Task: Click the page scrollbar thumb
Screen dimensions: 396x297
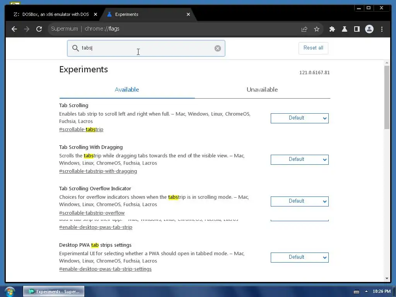Action: point(387,97)
